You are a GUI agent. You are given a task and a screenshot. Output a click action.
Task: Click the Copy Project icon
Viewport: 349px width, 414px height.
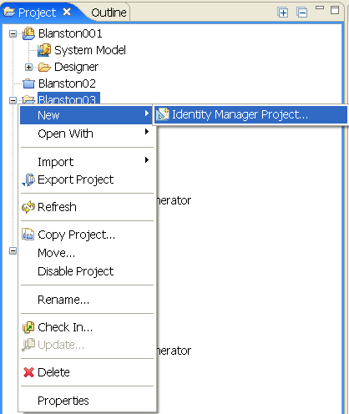click(x=28, y=235)
